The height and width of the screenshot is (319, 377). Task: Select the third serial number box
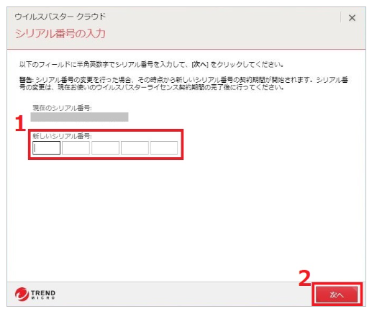pos(105,148)
